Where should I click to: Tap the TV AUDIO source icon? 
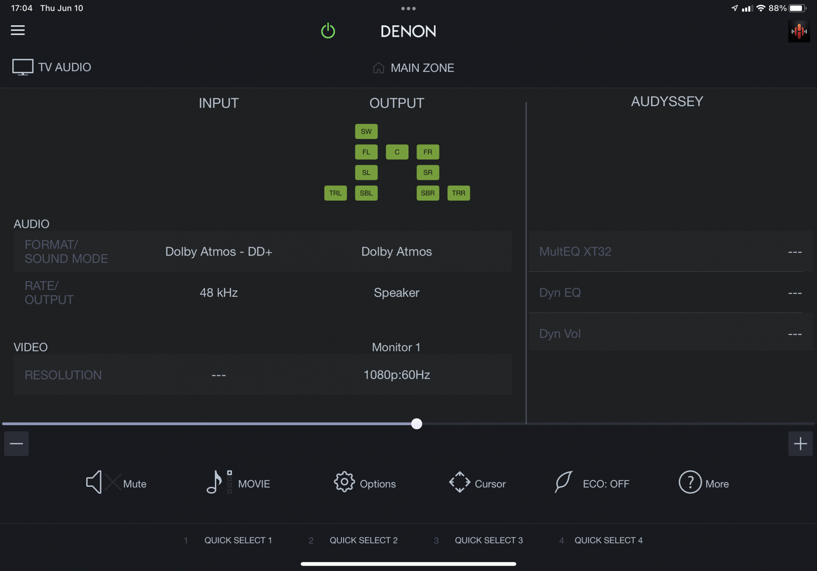tap(22, 67)
